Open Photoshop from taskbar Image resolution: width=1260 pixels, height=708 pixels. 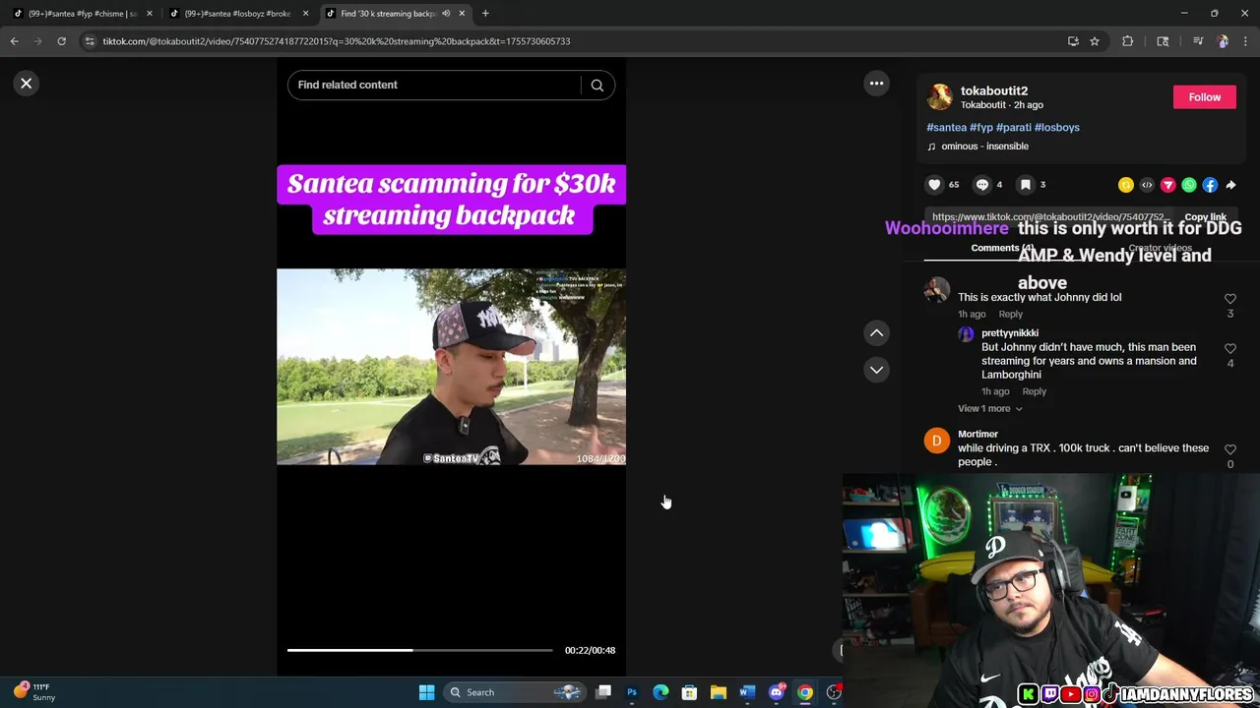coord(632,692)
